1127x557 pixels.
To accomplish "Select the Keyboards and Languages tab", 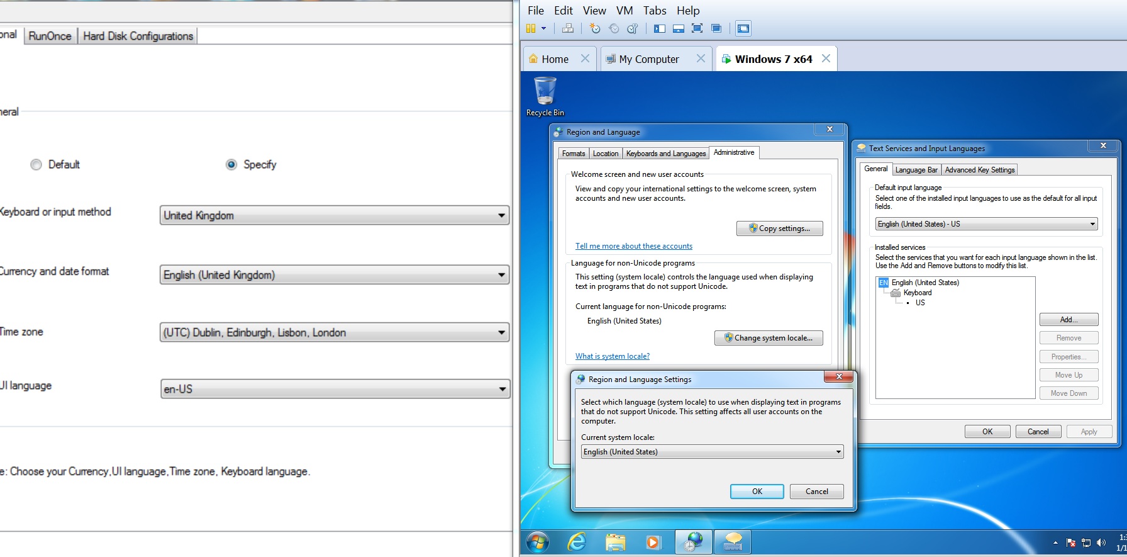I will click(666, 154).
